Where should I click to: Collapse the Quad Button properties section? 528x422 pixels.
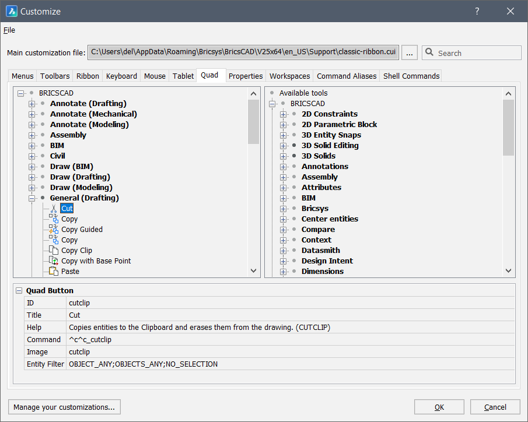20,291
